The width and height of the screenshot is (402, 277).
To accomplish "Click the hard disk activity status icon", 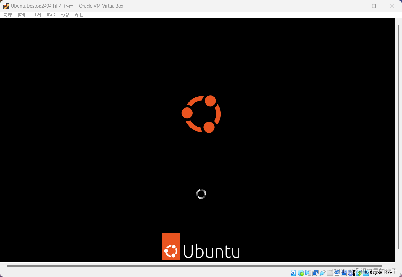I will 293,273.
